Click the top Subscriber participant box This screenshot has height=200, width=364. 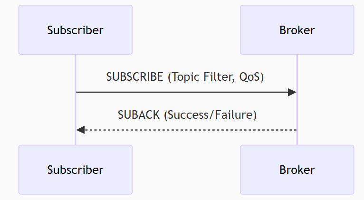(x=76, y=30)
